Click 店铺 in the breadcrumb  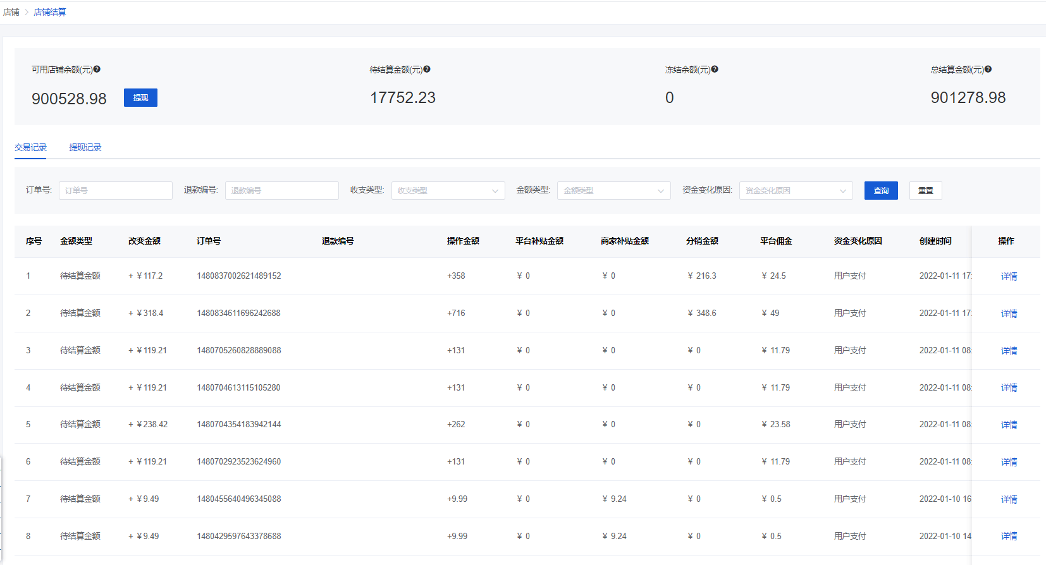11,12
